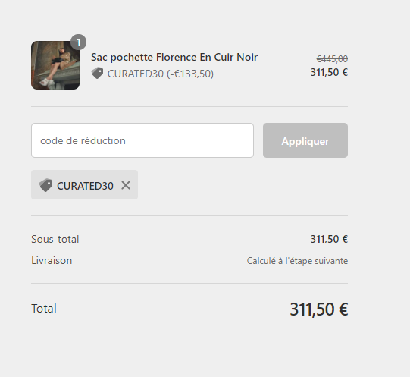
Task: Click into the code de réduction field
Action: pyautogui.click(x=142, y=140)
